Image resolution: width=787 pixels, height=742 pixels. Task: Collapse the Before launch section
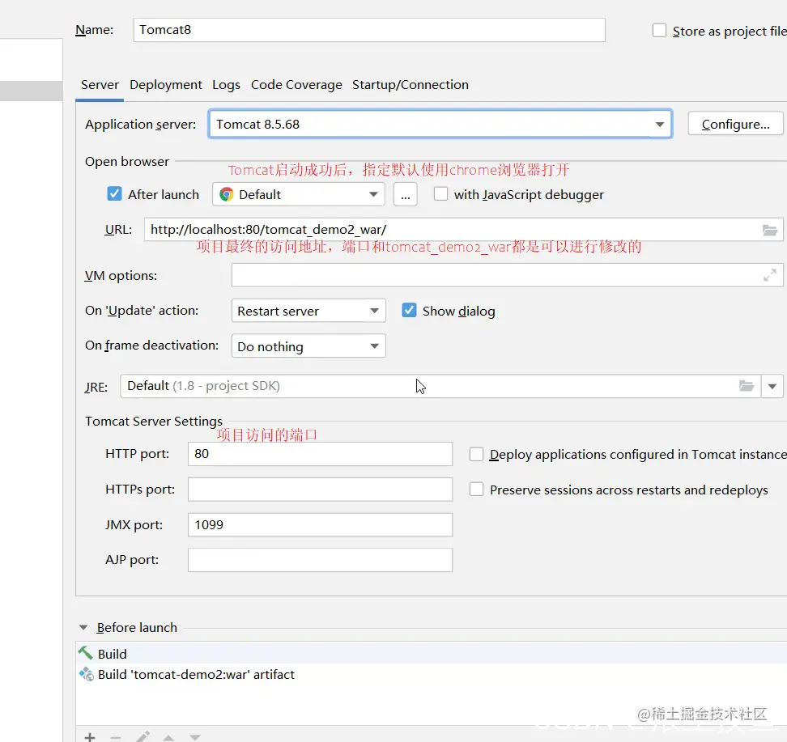pos(83,627)
